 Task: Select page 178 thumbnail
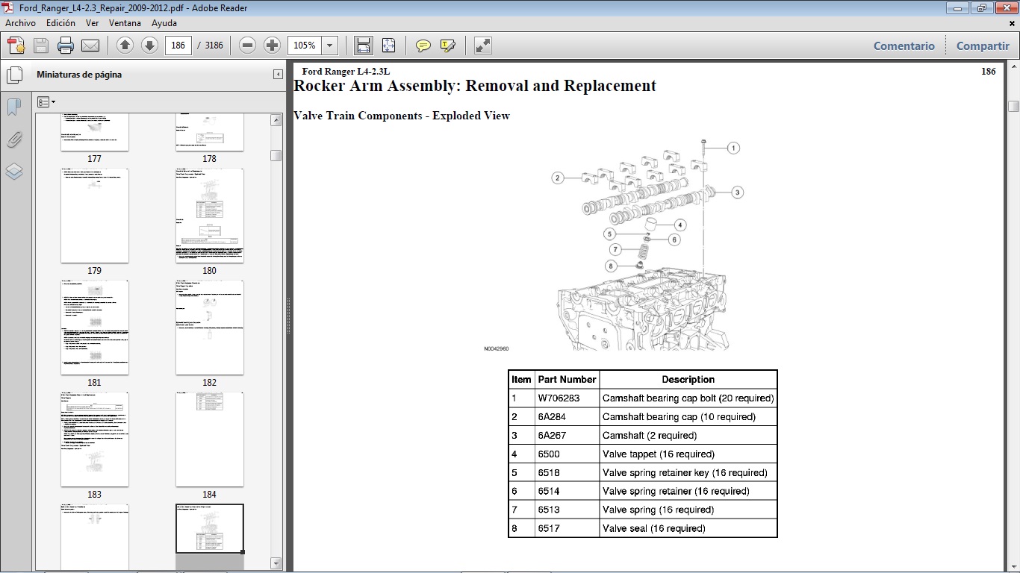point(209,133)
